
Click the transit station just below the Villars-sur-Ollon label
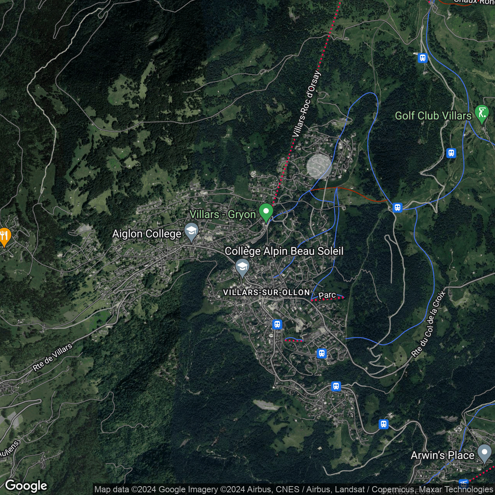click(x=277, y=324)
